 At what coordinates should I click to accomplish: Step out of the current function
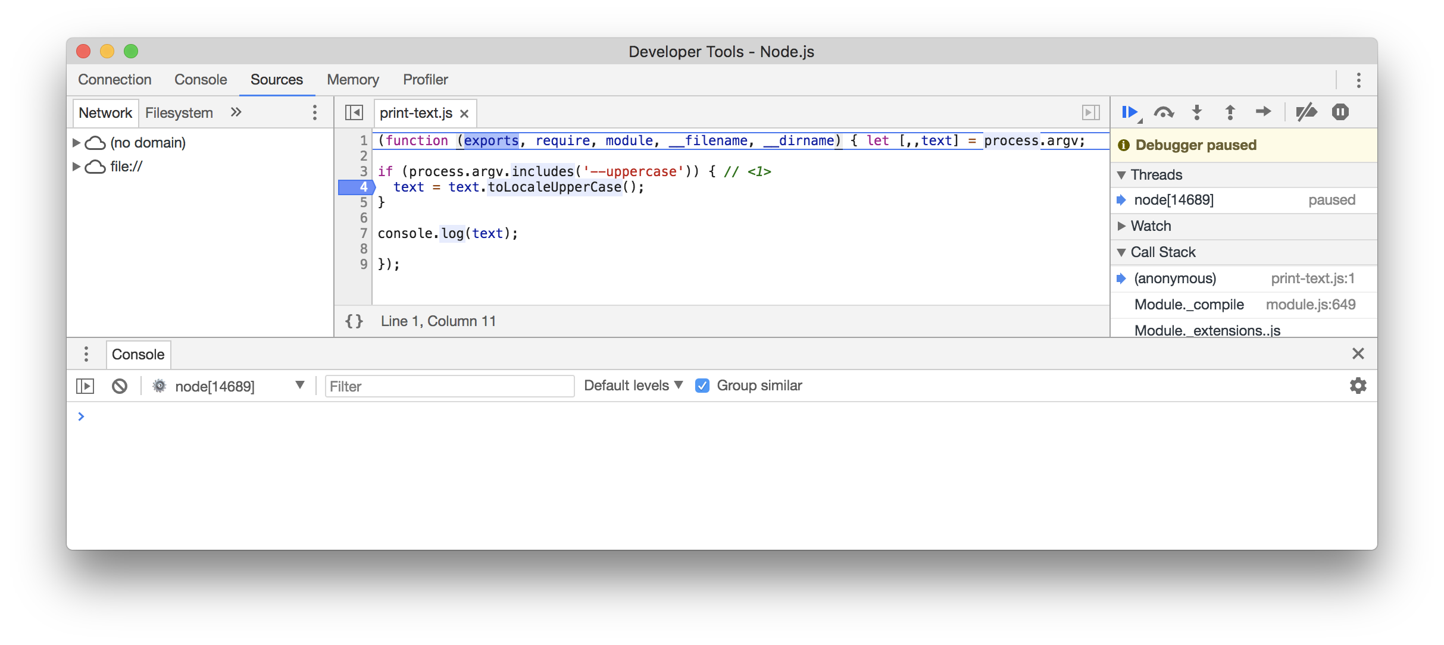[1229, 111]
